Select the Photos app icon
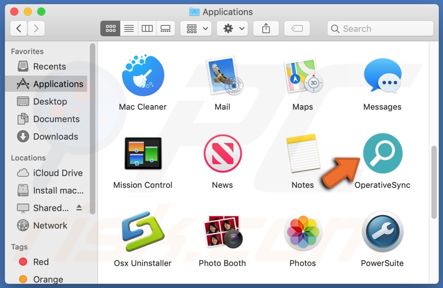 [303, 231]
